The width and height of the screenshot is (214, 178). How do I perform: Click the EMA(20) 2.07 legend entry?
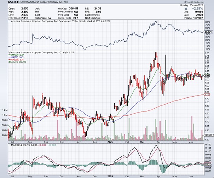click(16, 55)
